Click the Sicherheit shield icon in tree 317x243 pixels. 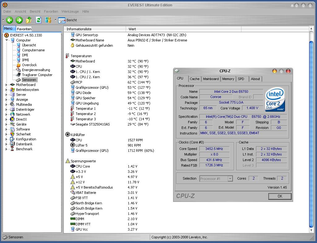pyautogui.click(x=12, y=134)
